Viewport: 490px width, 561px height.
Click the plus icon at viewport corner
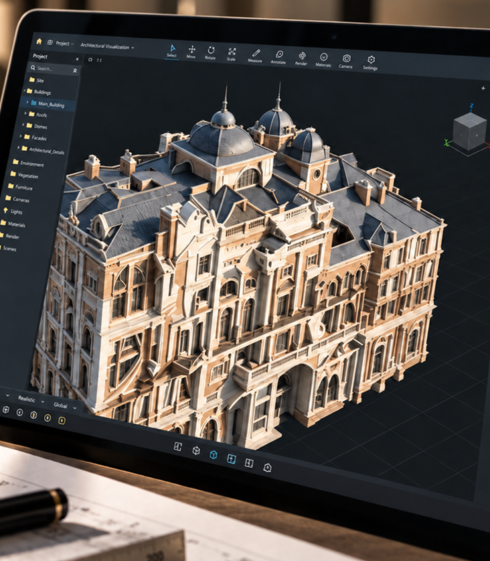point(483,88)
